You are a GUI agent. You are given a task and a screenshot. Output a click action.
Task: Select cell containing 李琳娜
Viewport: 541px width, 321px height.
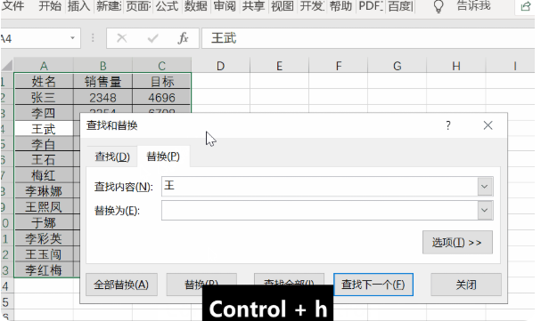pos(44,191)
